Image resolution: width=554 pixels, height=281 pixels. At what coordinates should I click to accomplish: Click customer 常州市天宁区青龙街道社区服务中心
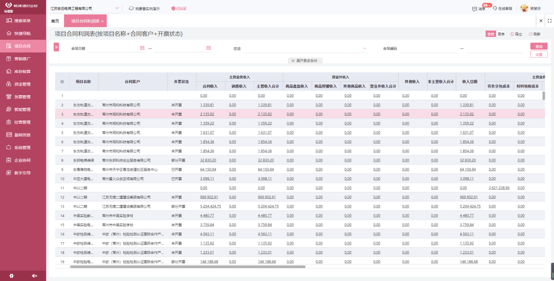130,169
